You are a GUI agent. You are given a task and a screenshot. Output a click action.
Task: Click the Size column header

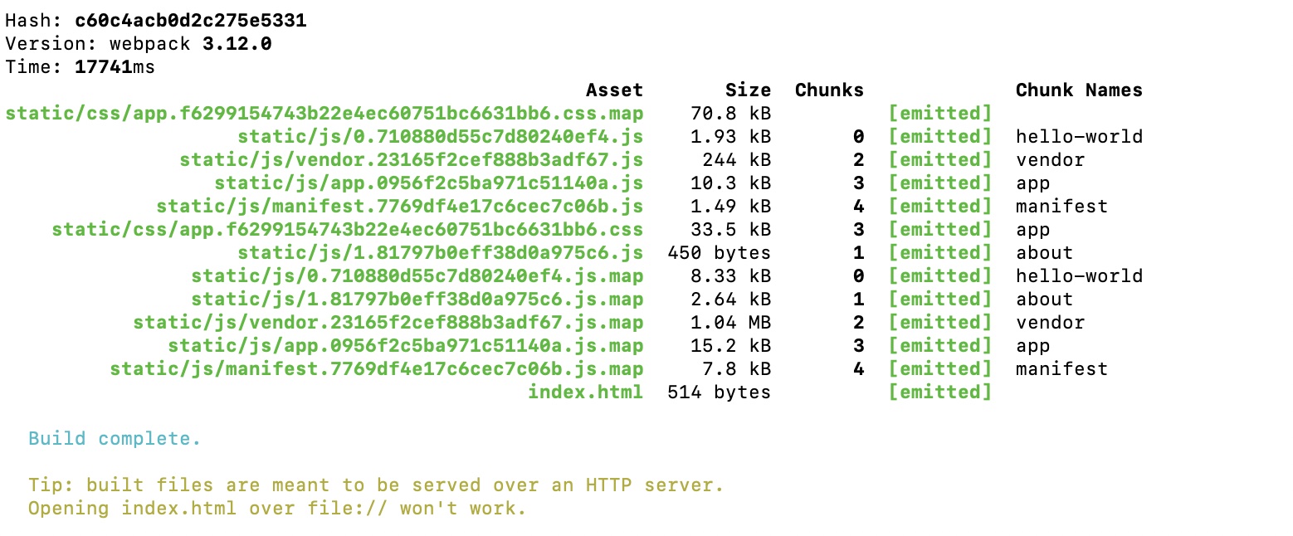[748, 90]
